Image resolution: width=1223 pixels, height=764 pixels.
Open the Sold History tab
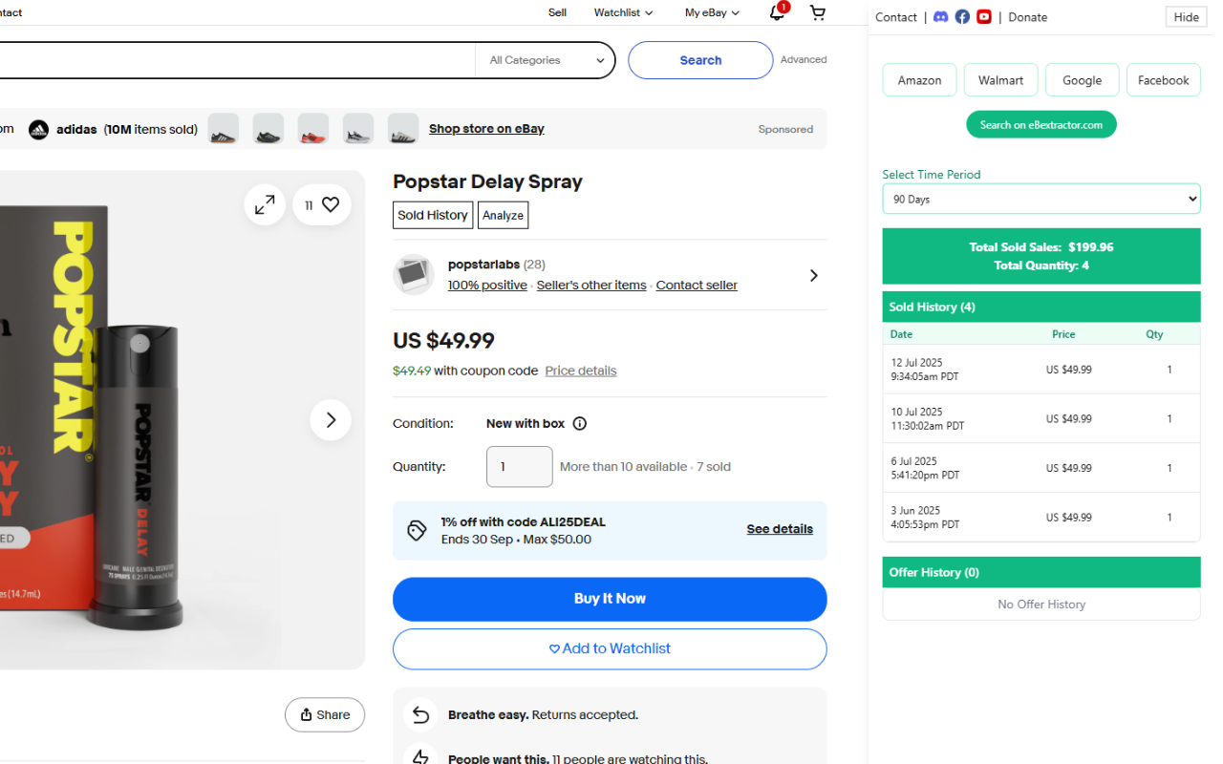click(432, 214)
